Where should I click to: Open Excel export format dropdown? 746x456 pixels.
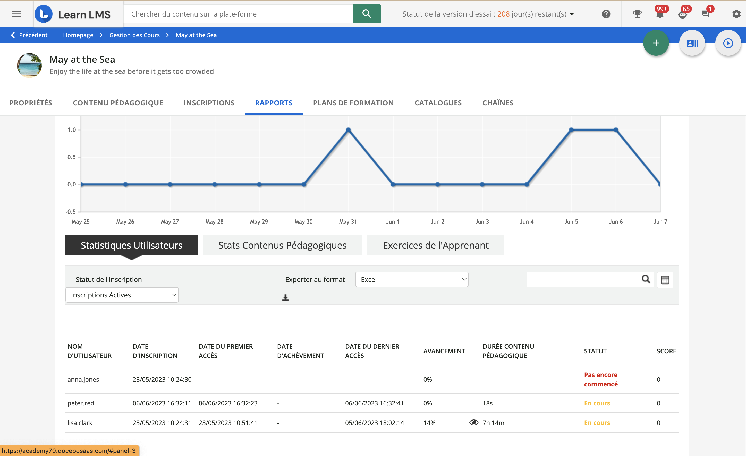pyautogui.click(x=412, y=279)
